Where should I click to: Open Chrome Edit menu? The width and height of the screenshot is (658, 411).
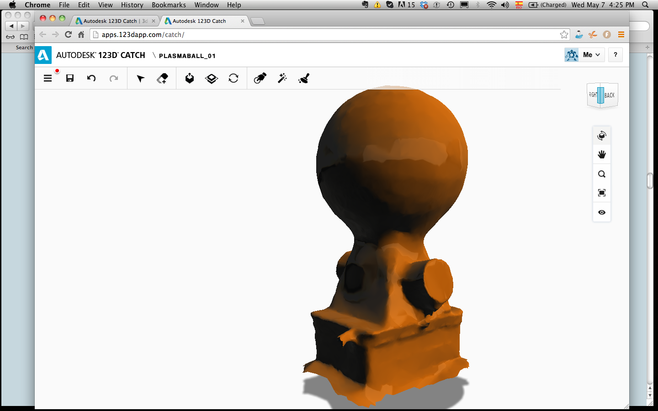pyautogui.click(x=84, y=5)
